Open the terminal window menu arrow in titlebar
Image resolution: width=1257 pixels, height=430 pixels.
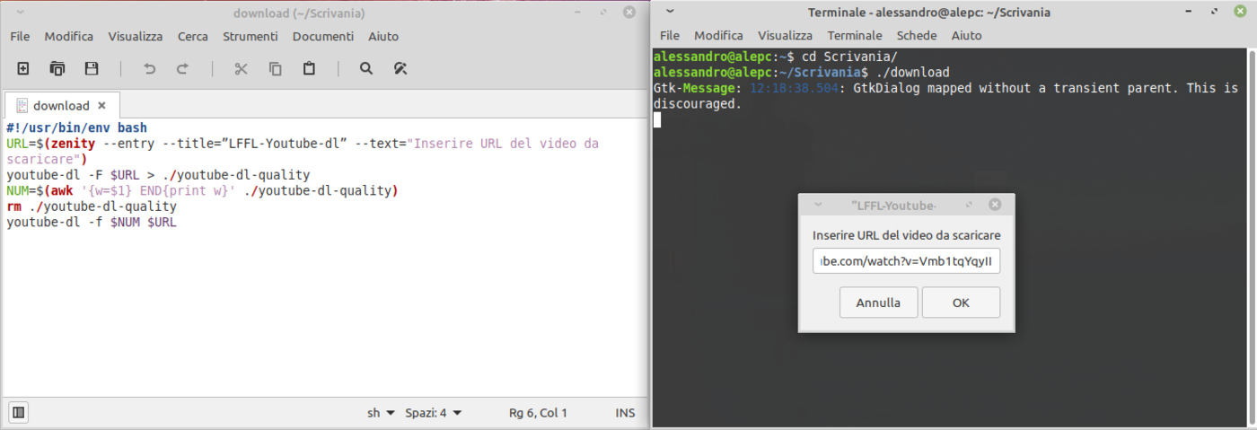[670, 13]
